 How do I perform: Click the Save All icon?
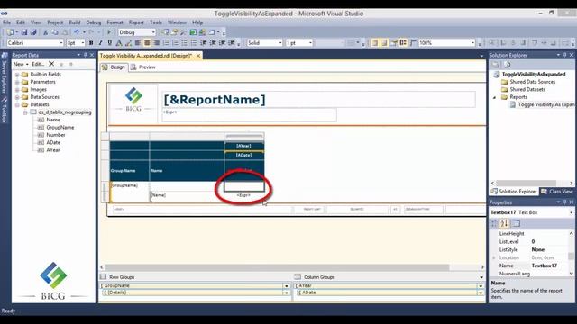[x=33, y=32]
